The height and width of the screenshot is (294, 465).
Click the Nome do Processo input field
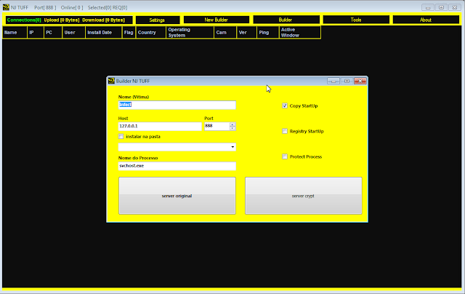(x=177, y=166)
